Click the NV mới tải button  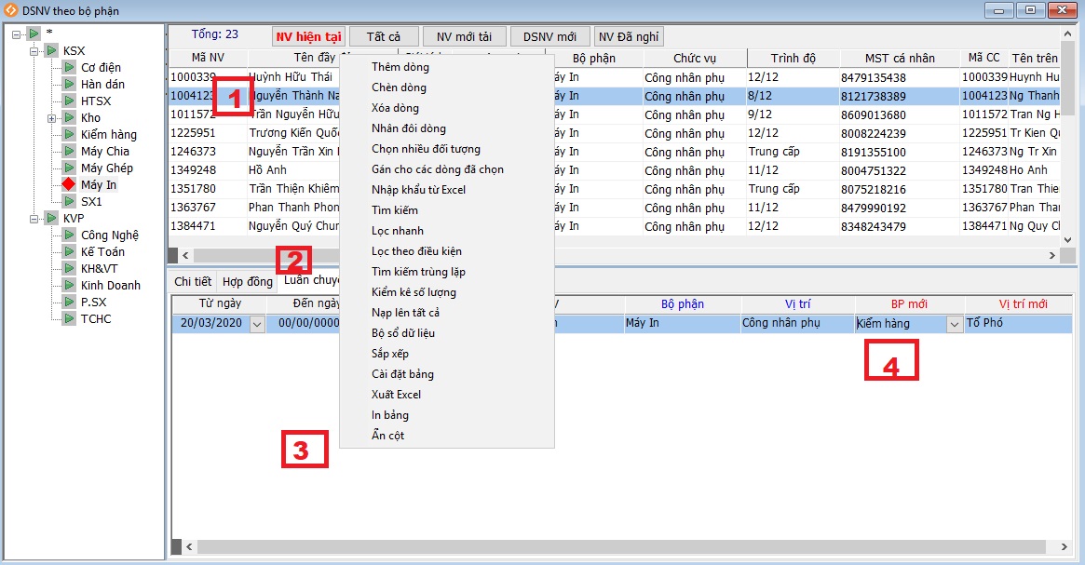pos(464,36)
